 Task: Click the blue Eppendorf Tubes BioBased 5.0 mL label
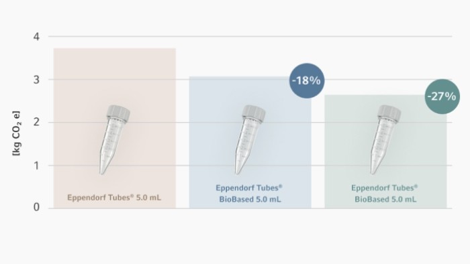pyautogui.click(x=249, y=194)
